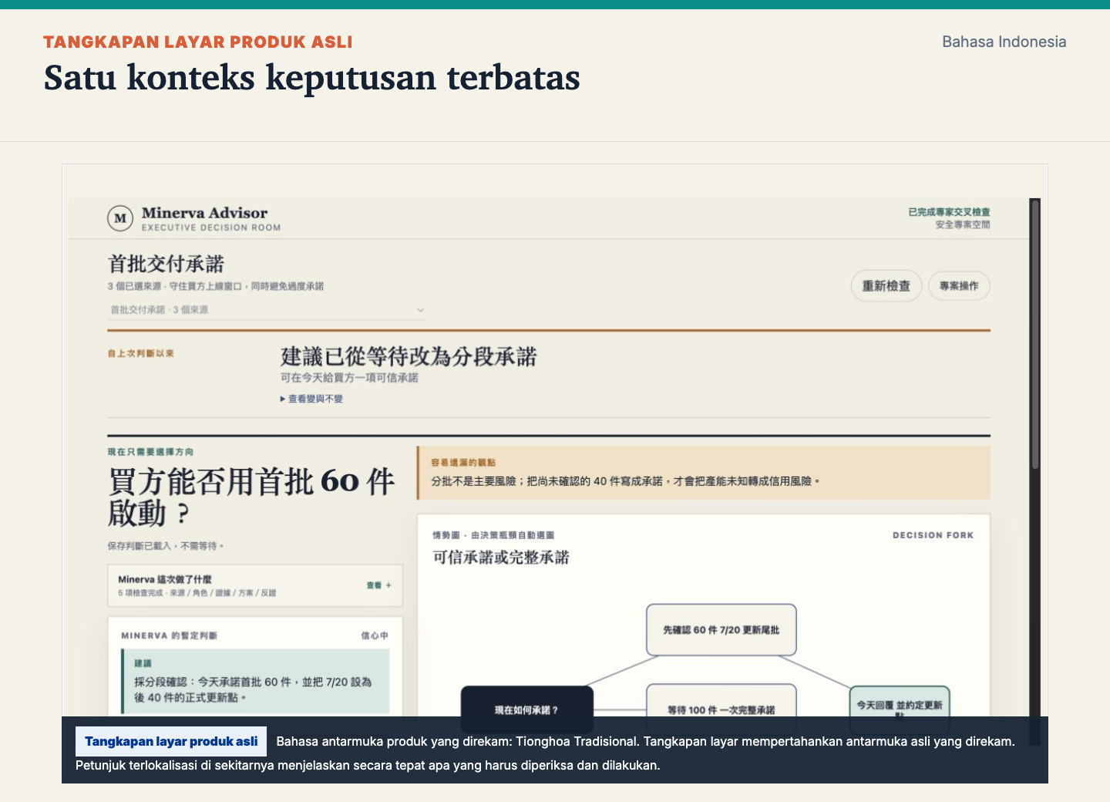Click the 已完成專家交叉檢查 status text
This screenshot has height=802, width=1110.
949,212
